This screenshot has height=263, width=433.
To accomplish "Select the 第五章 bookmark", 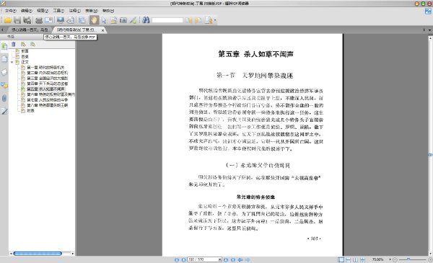I will tap(45, 89).
